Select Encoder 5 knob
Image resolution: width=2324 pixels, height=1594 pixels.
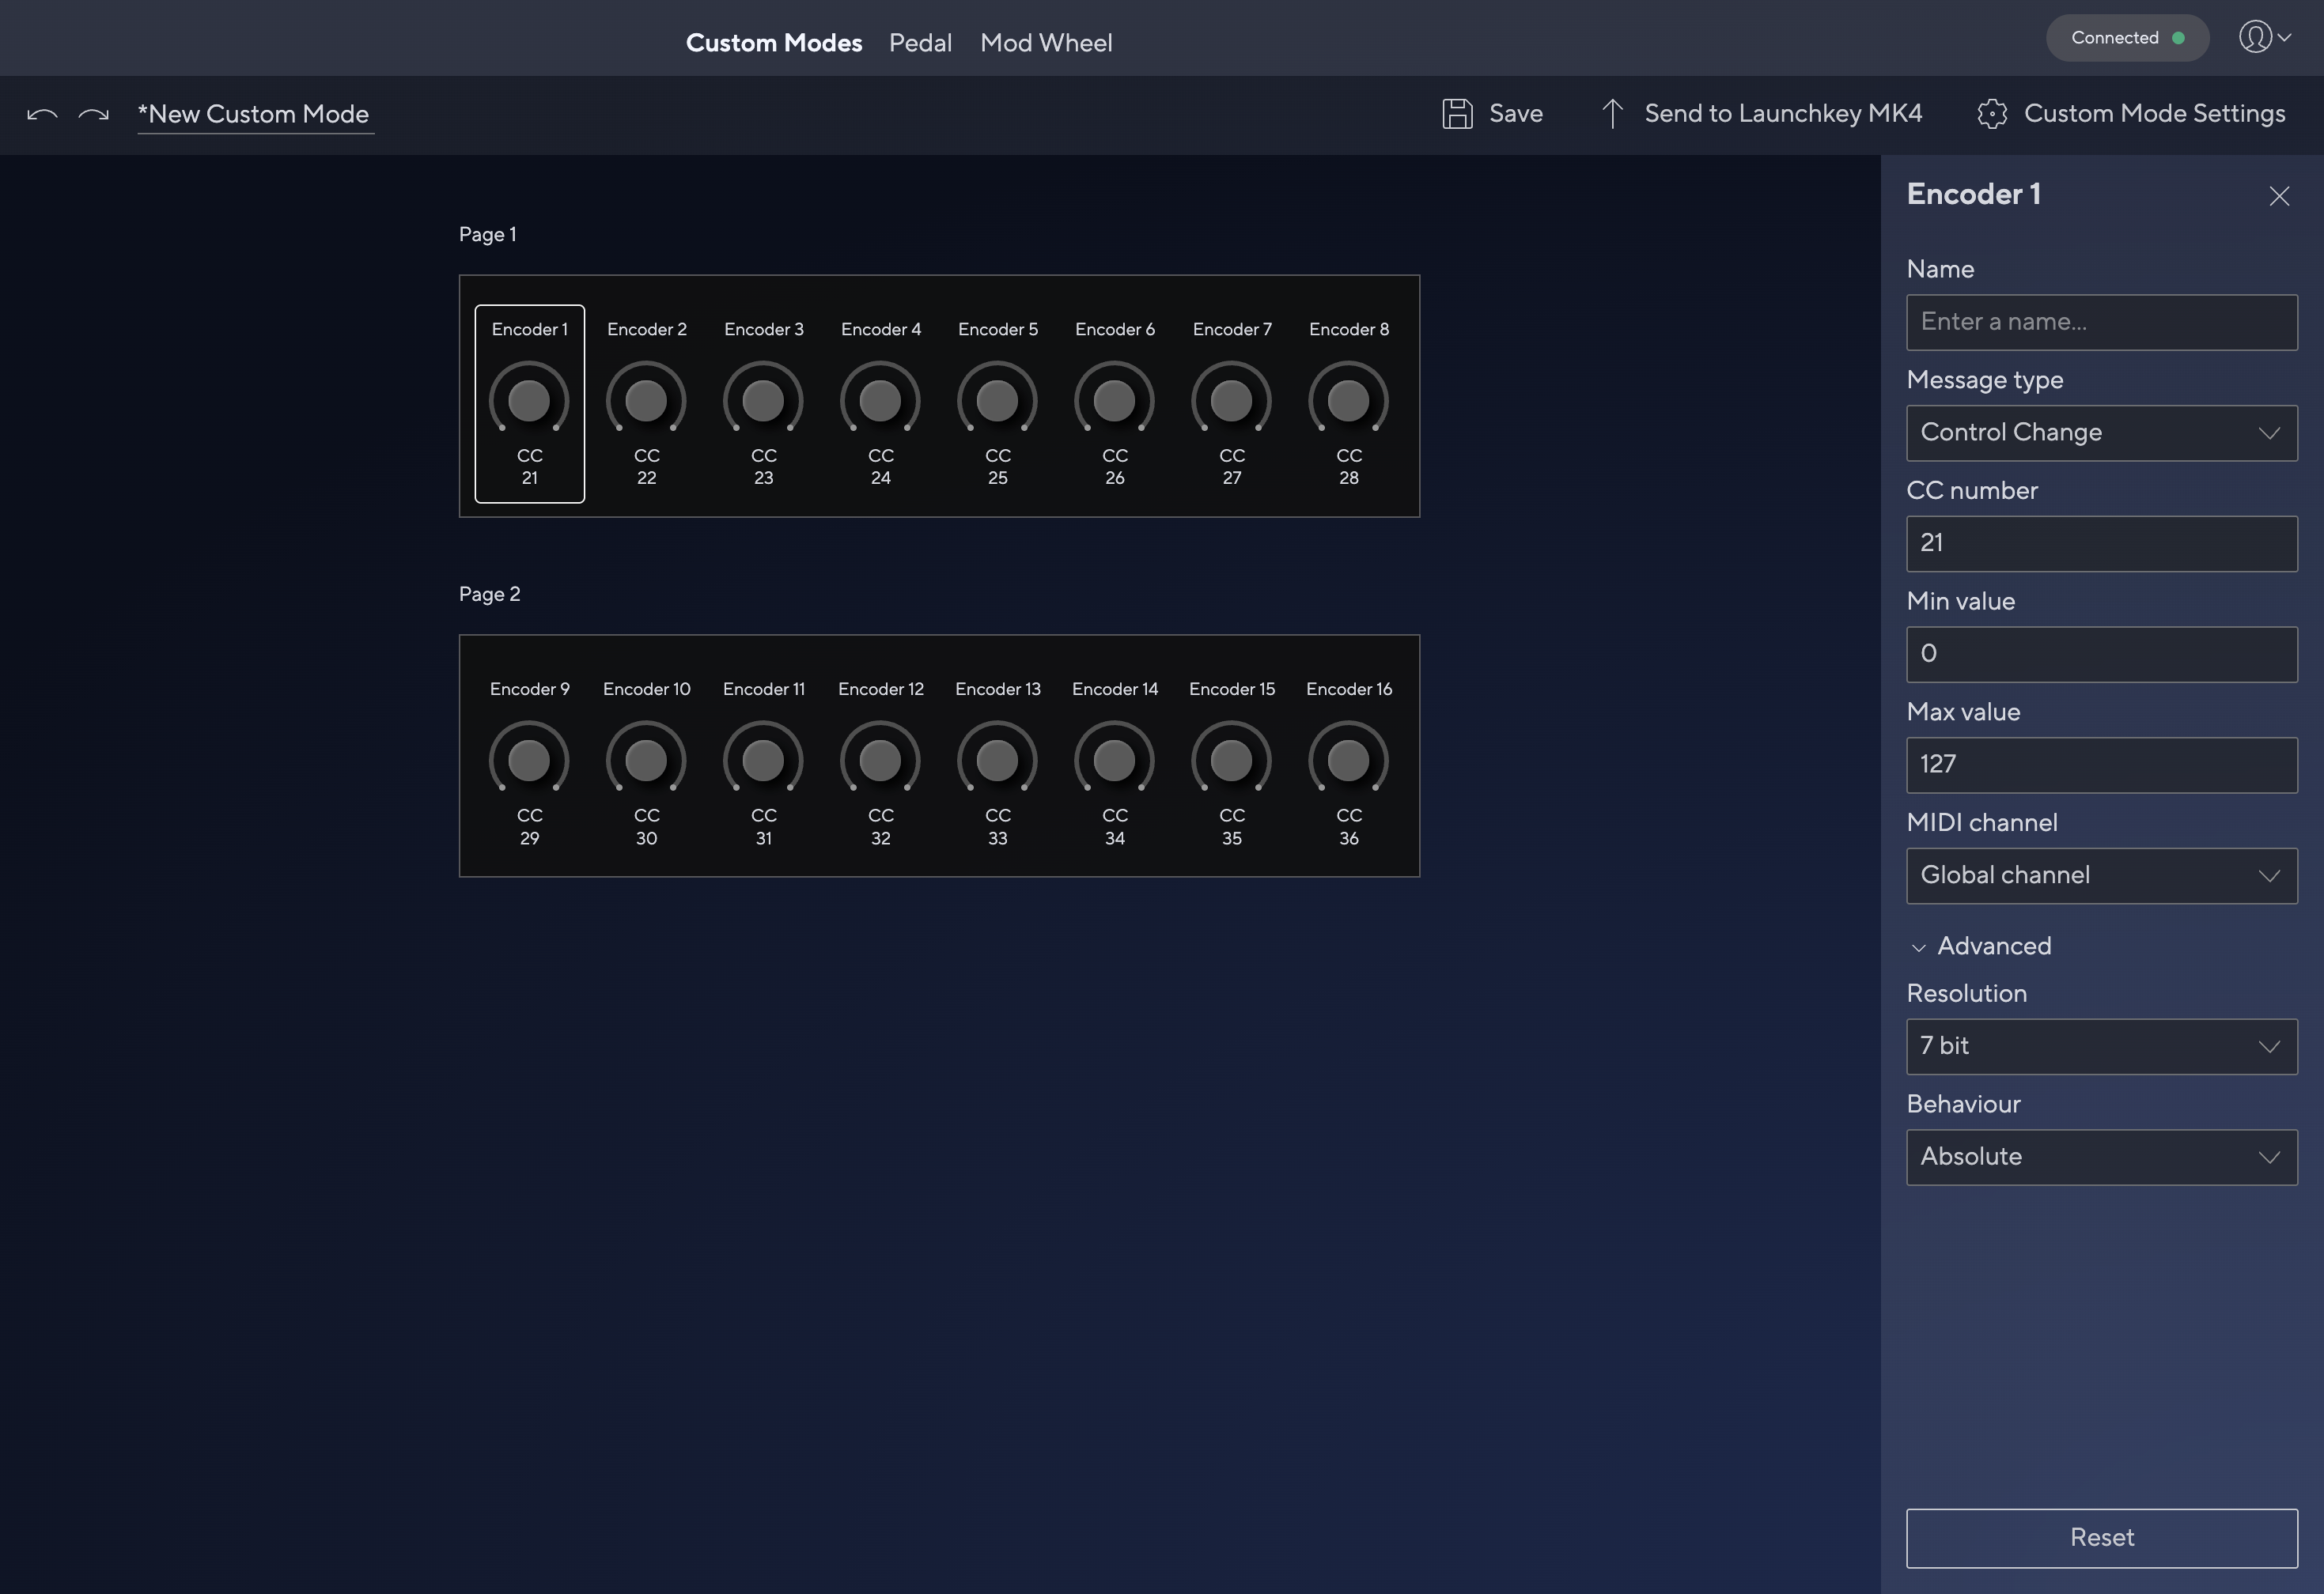[x=997, y=400]
